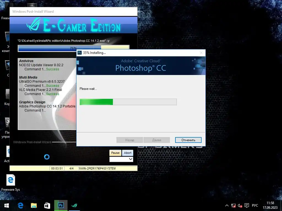Click the green Photoshop install progress bar

128,102
